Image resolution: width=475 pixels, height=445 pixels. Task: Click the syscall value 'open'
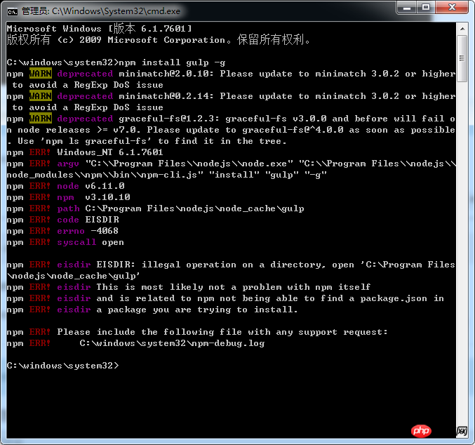113,242
